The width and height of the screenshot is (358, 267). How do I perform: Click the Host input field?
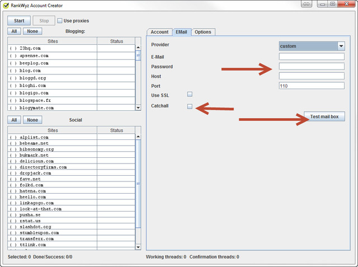[x=312, y=76]
